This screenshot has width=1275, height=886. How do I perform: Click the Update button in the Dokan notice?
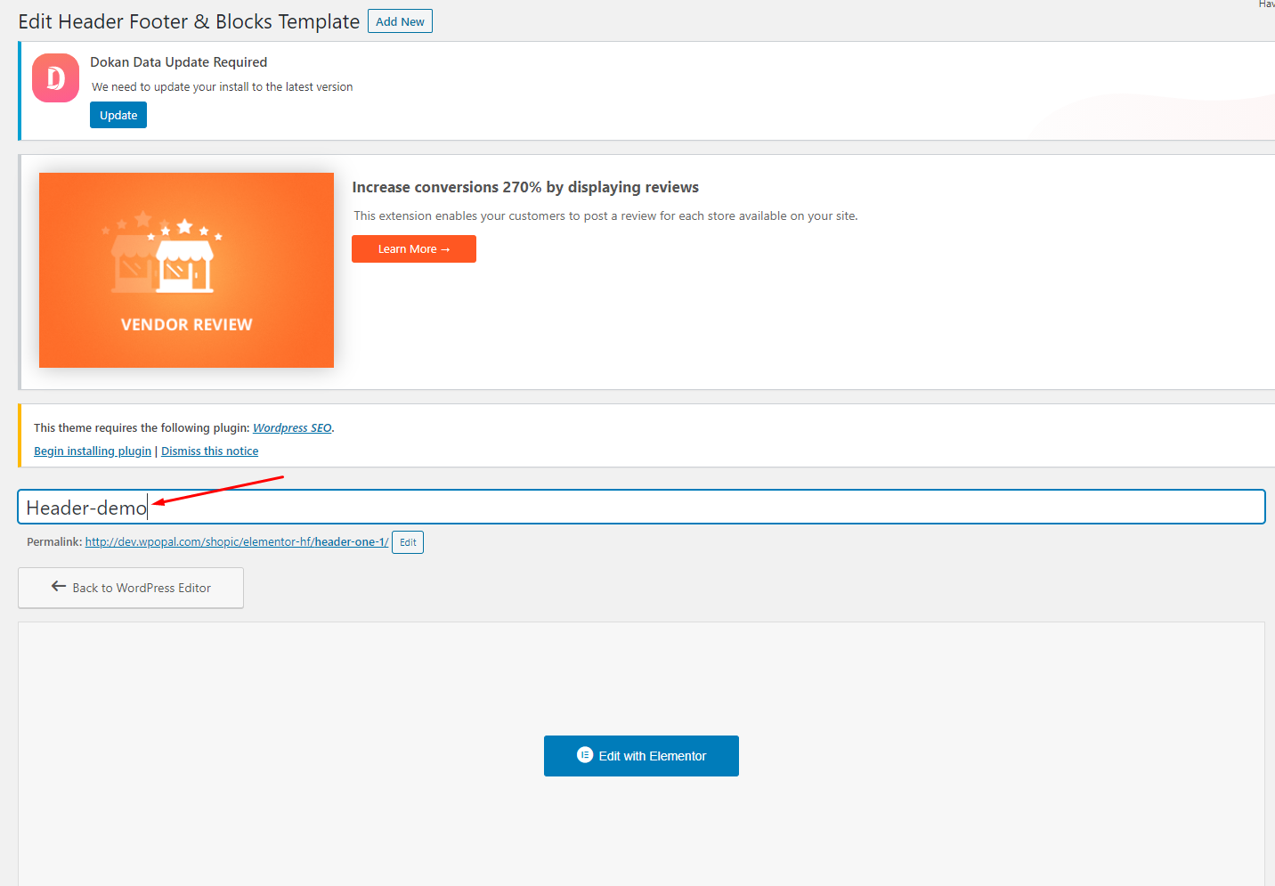point(118,116)
